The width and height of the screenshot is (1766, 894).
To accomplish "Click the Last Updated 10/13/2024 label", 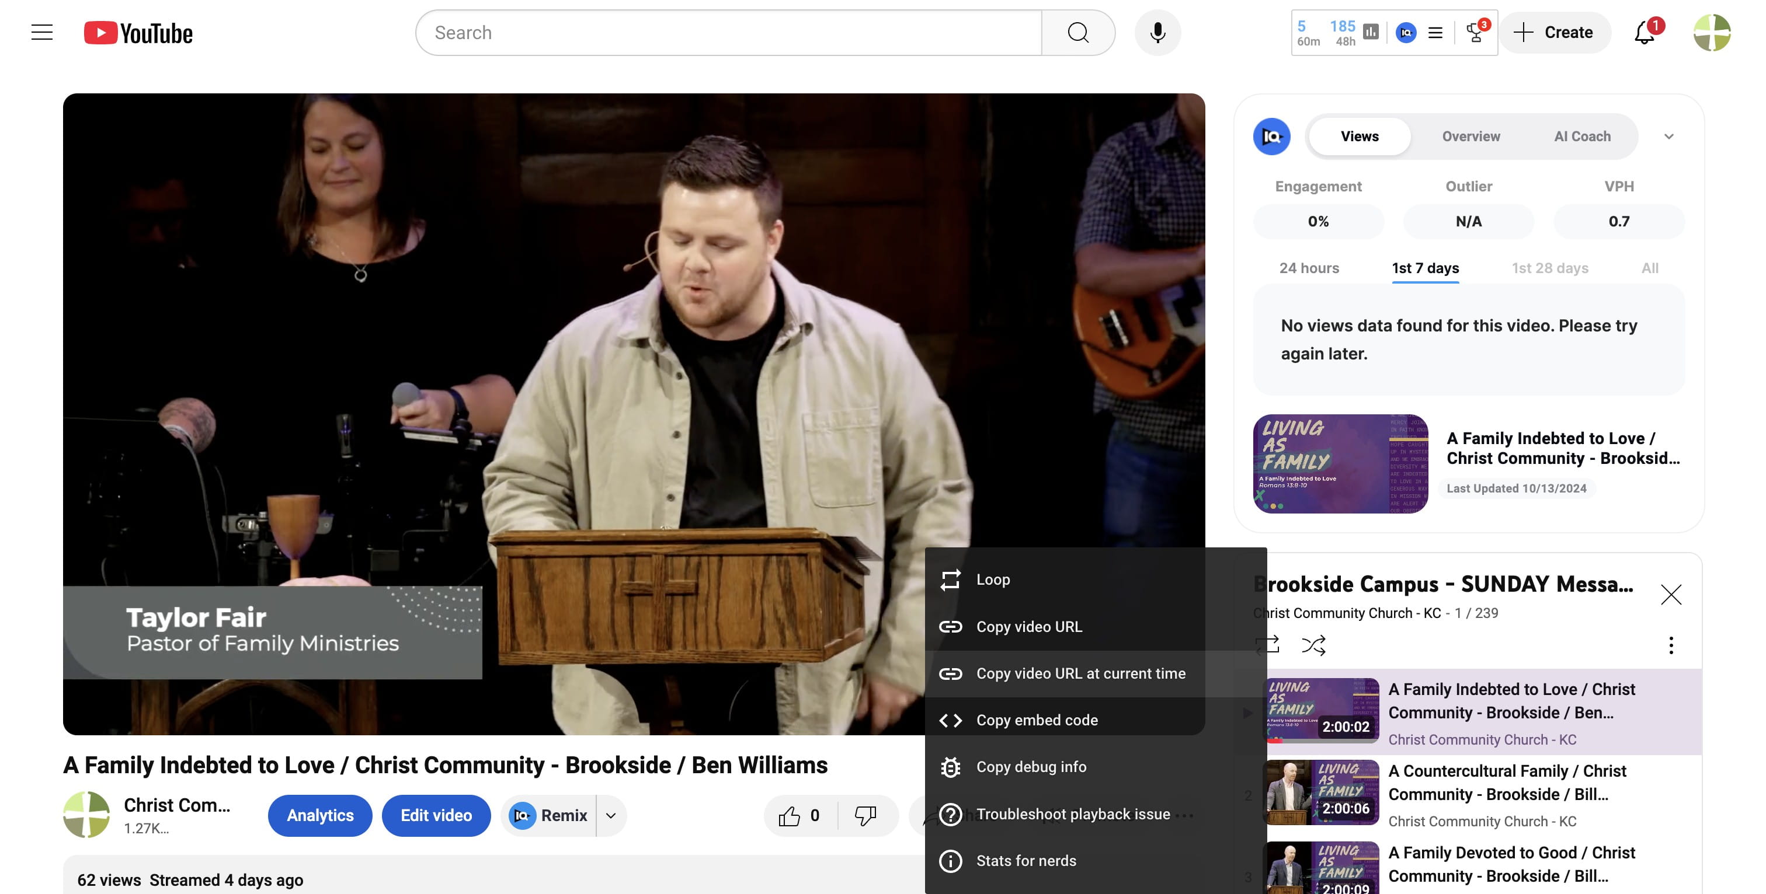I will (x=1517, y=488).
